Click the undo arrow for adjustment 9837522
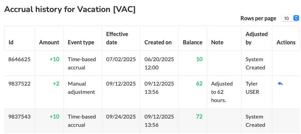301x134 pixels. [280, 84]
